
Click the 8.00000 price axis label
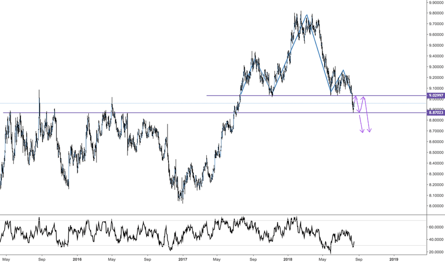pyautogui.click(x=436, y=206)
